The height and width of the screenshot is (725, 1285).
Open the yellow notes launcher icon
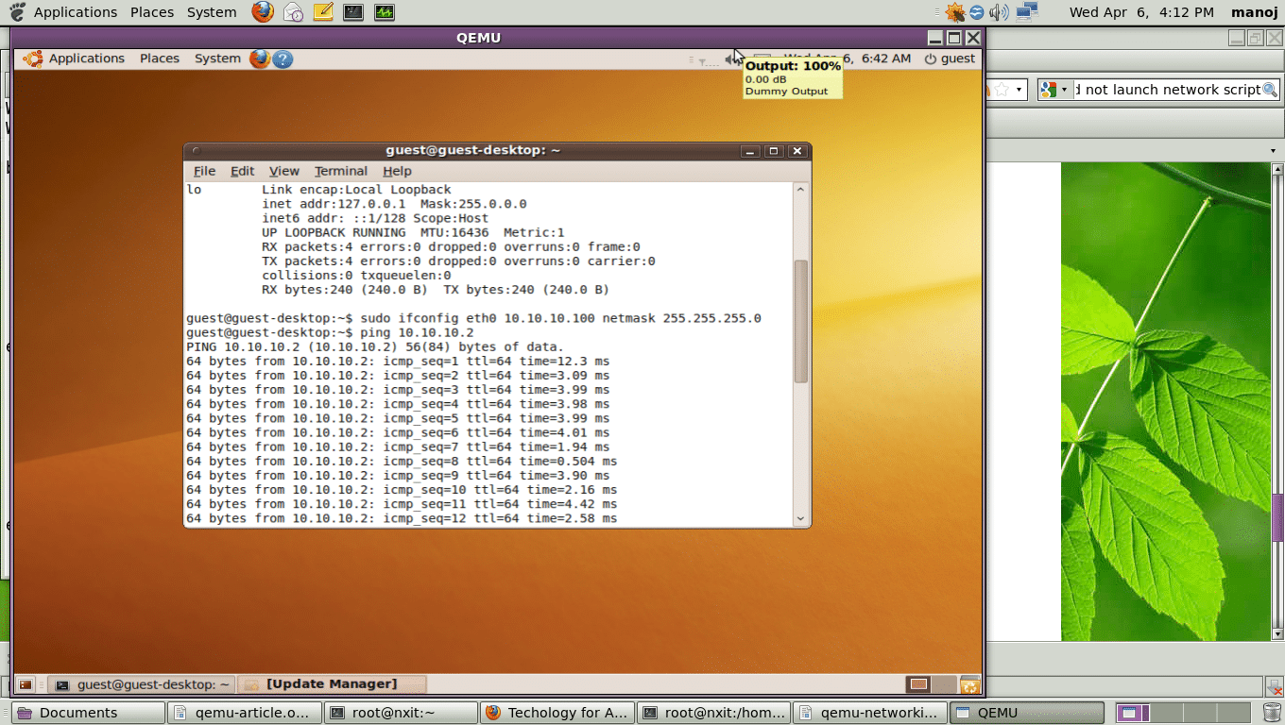point(322,12)
